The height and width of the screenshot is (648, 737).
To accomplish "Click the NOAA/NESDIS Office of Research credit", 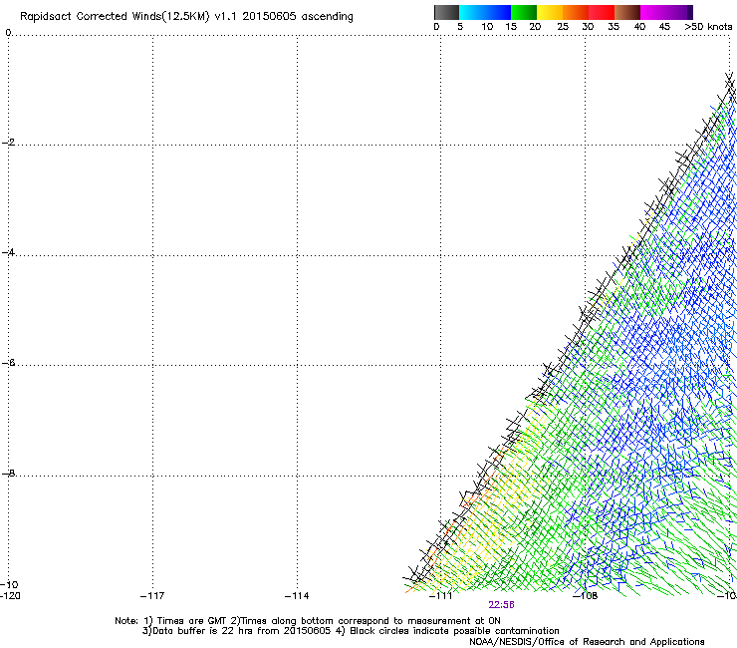I will click(587, 642).
